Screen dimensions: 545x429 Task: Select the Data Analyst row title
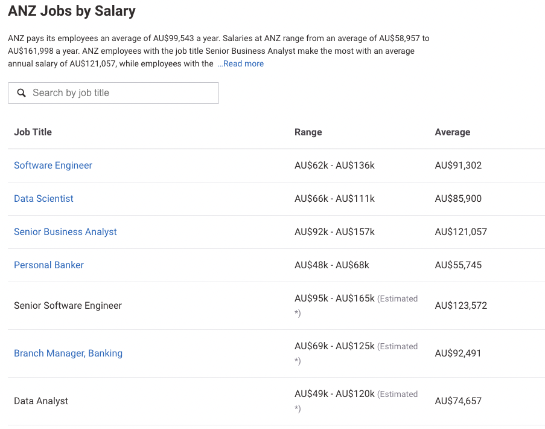coord(41,401)
